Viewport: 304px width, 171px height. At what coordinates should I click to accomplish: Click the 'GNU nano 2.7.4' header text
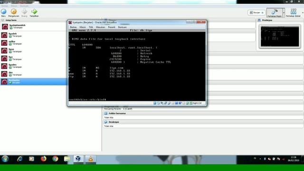[x=84, y=30]
